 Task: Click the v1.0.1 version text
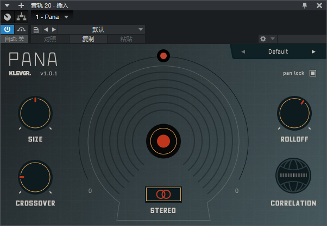[x=48, y=74]
